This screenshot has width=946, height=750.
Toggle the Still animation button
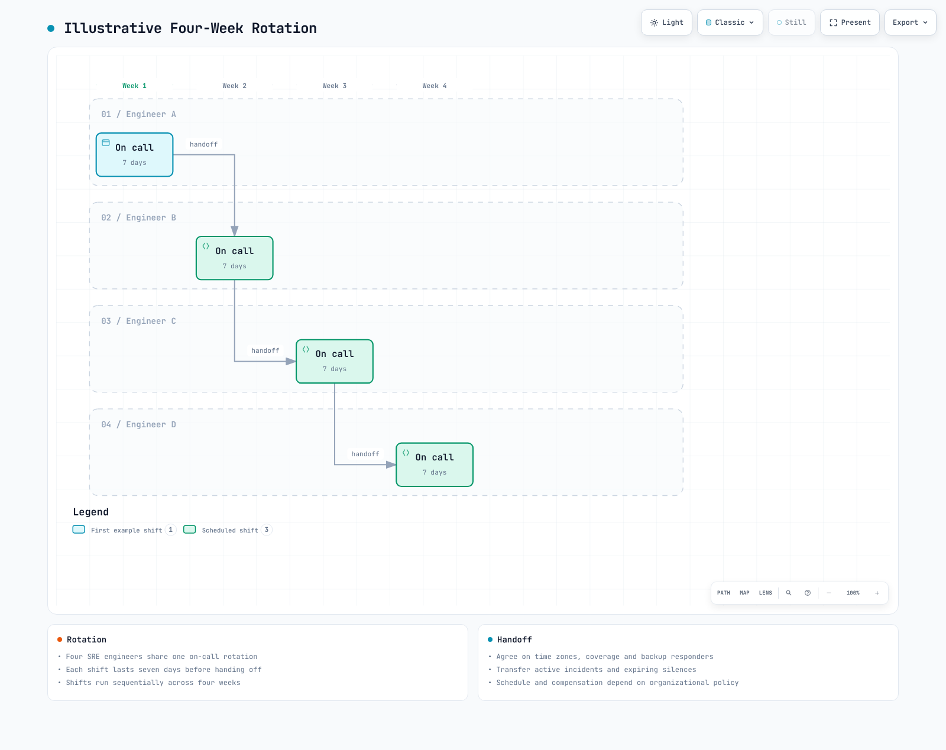[791, 22]
